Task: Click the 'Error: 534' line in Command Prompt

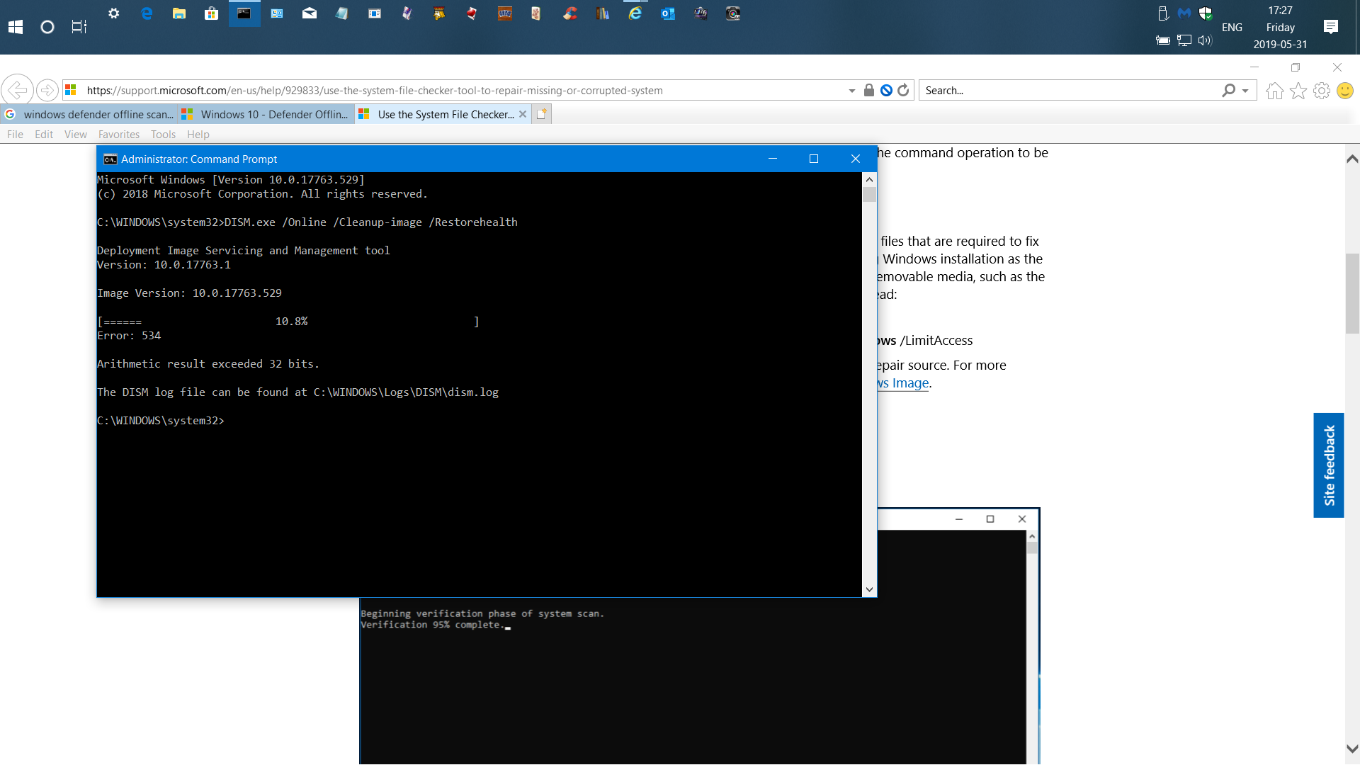Action: 129,336
